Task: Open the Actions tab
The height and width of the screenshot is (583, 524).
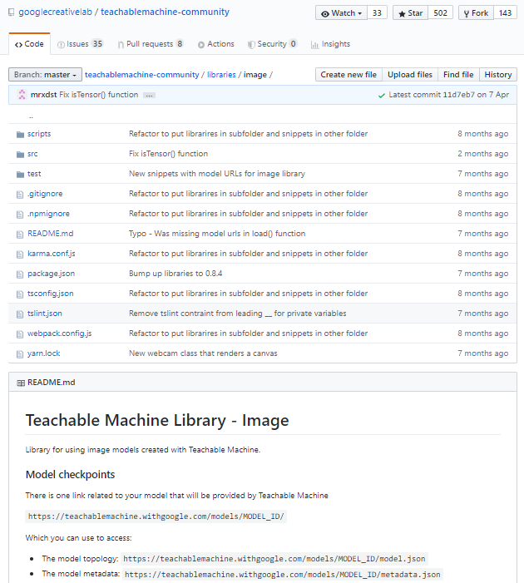Action: (216, 44)
